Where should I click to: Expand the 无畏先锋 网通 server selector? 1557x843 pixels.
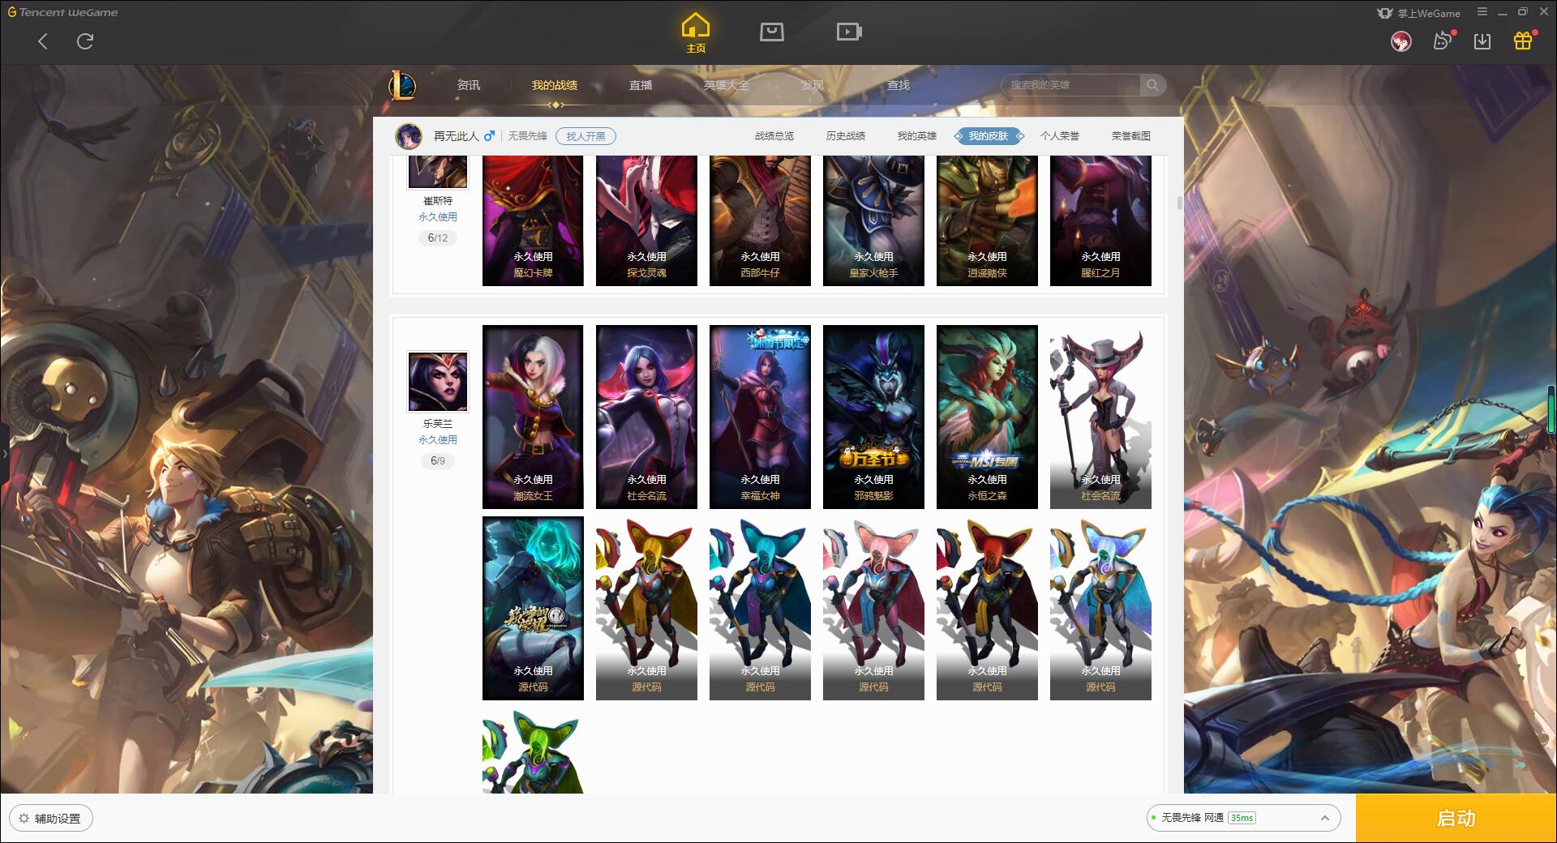[x=1242, y=818]
